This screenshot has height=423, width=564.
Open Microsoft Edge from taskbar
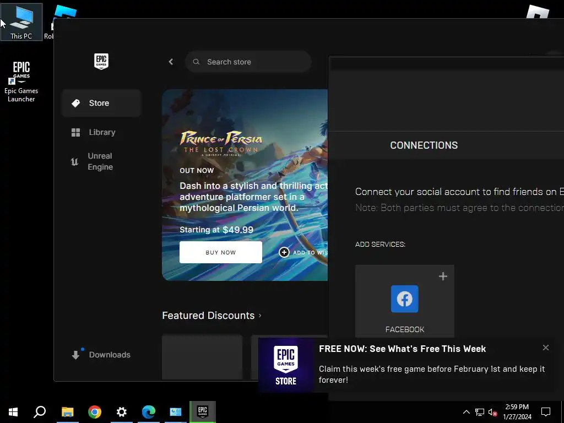(149, 412)
